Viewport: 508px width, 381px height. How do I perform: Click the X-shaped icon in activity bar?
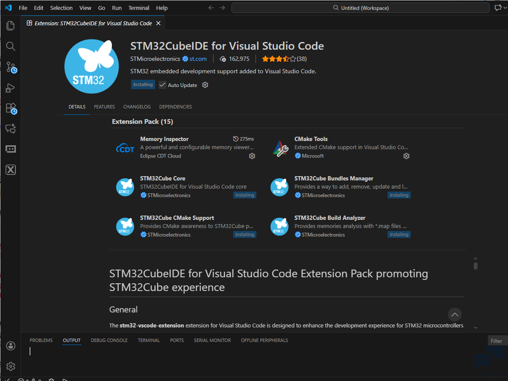[11, 170]
